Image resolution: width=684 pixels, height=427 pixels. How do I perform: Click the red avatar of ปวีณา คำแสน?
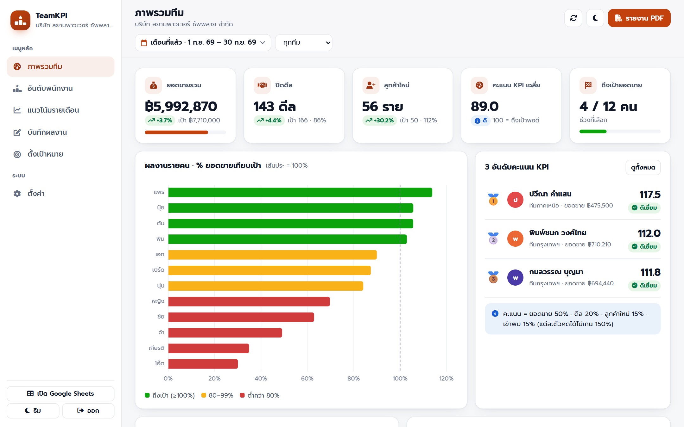coord(515,200)
